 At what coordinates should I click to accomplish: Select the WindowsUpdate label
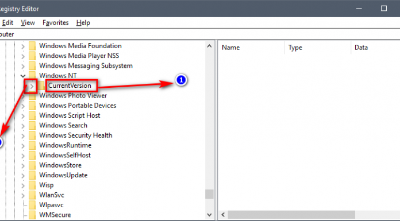click(x=63, y=175)
